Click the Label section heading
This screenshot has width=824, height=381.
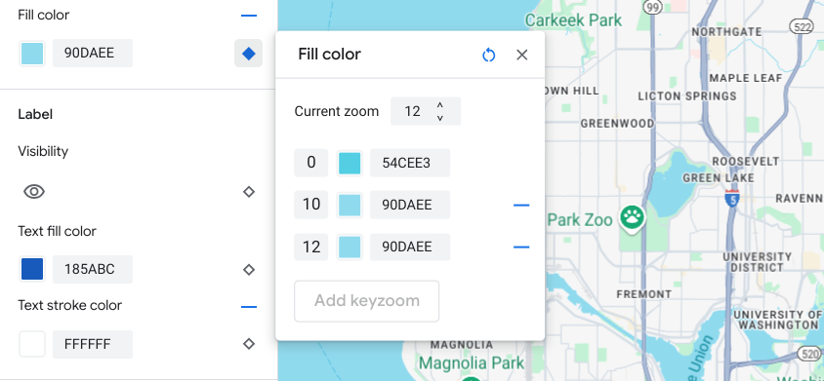coord(35,114)
